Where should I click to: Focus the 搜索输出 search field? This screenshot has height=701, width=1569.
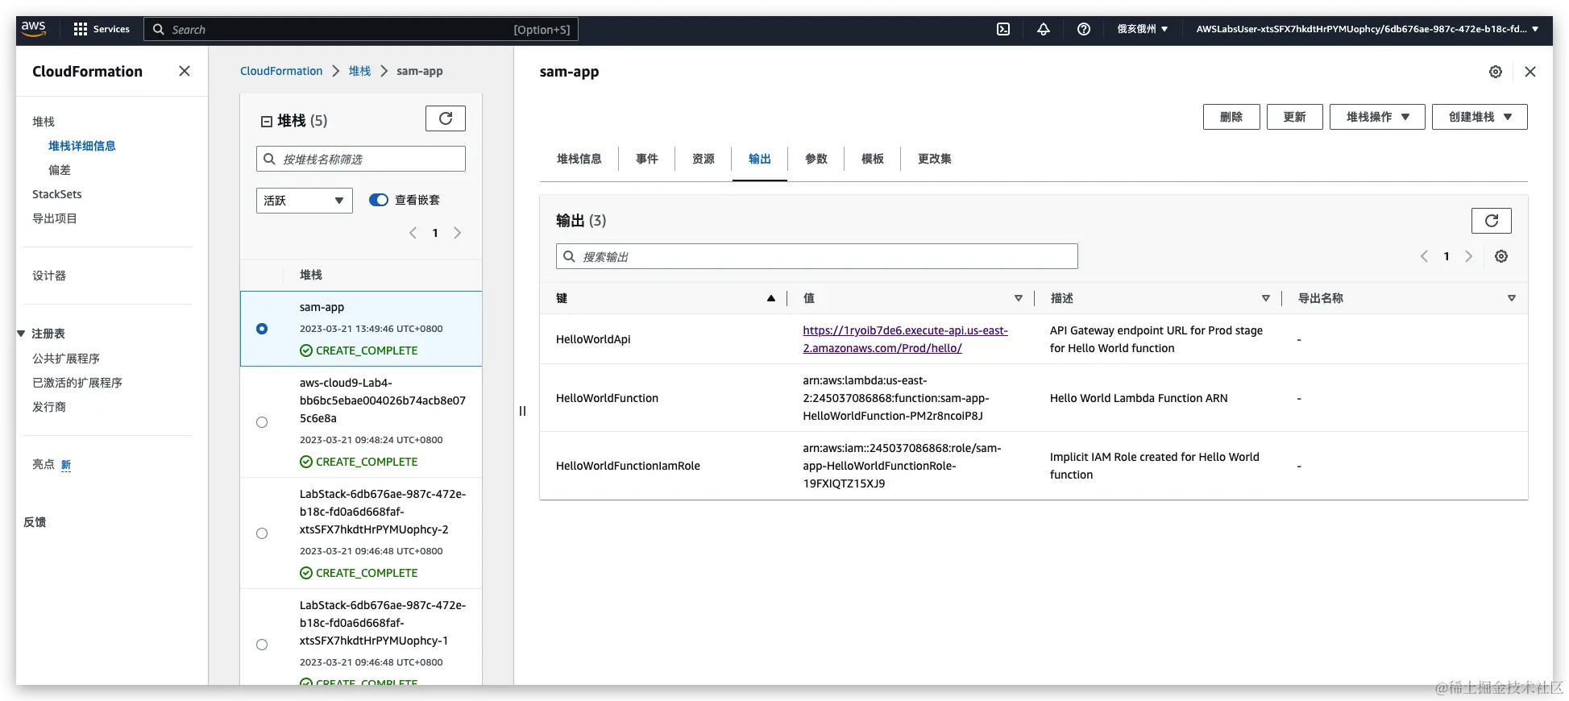point(817,256)
